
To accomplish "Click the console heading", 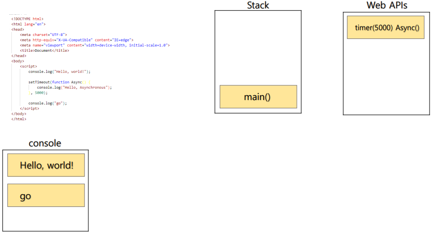I will click(44, 143).
